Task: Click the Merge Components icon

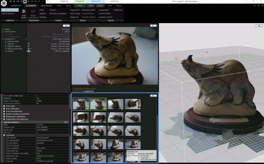Action: tap(33, 11)
